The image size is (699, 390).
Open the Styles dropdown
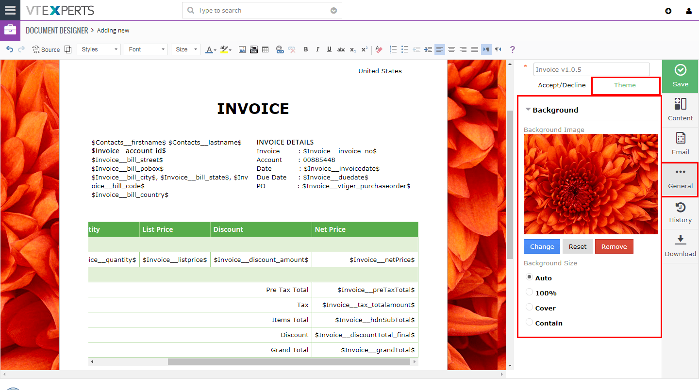pos(99,49)
